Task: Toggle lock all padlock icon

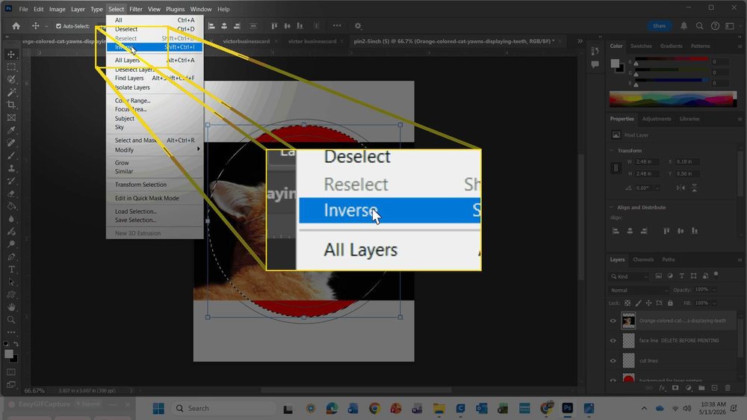Action: (670, 303)
